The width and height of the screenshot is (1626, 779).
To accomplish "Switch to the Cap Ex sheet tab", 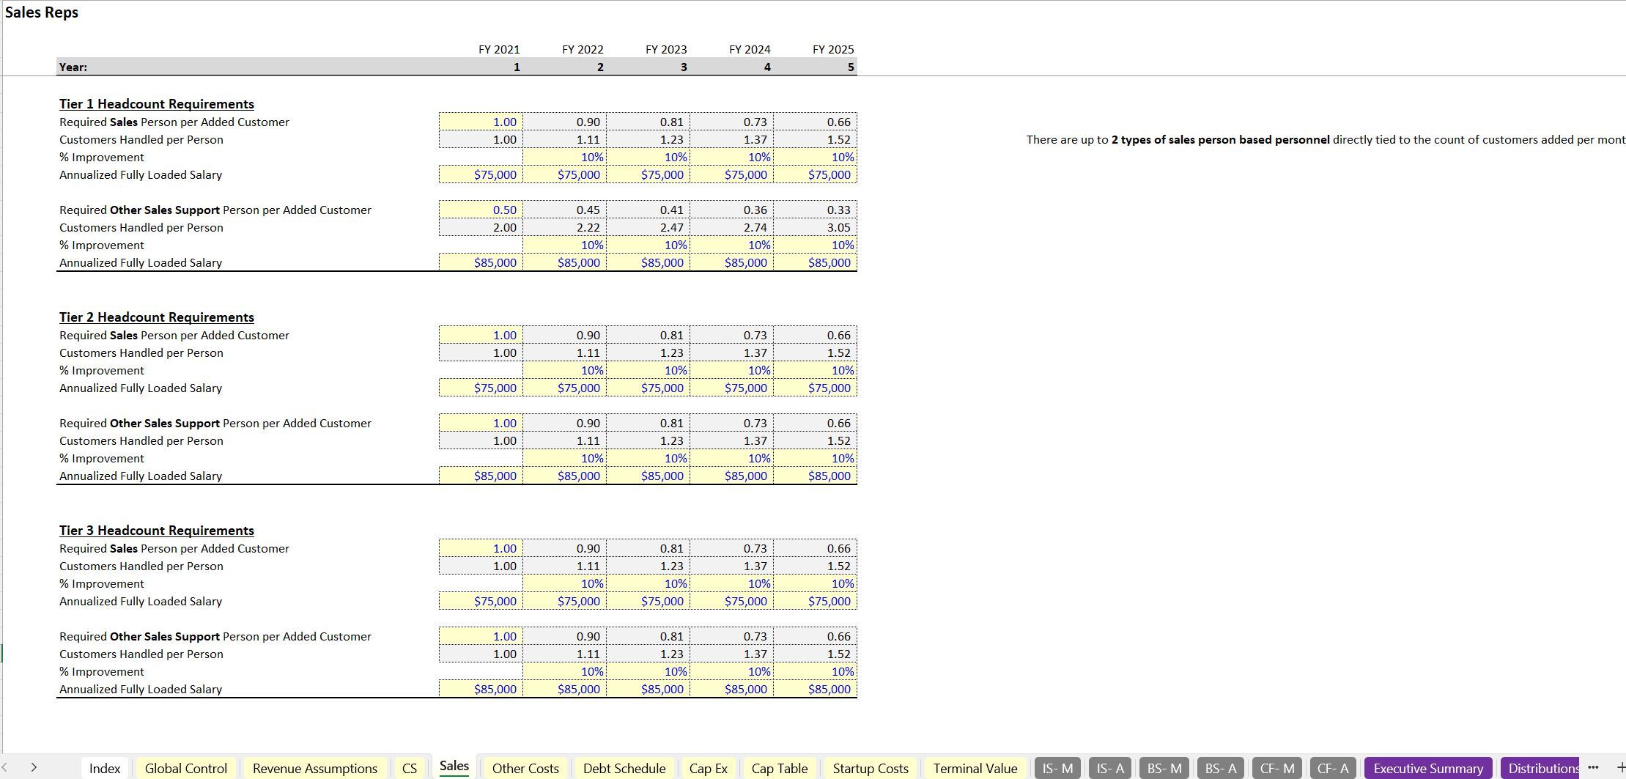I will [x=709, y=768].
